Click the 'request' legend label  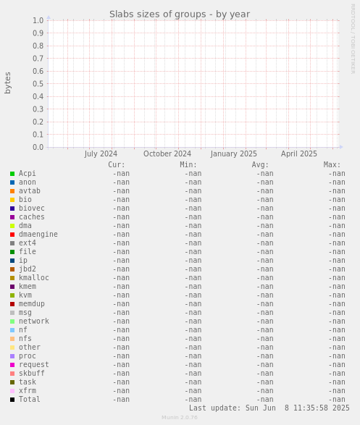click(33, 365)
